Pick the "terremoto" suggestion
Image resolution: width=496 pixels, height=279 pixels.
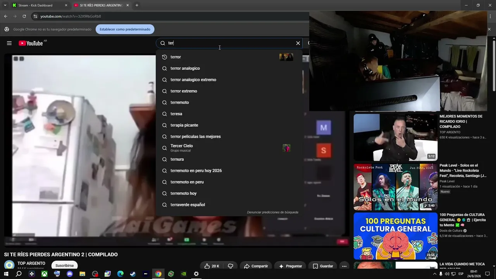point(229,102)
